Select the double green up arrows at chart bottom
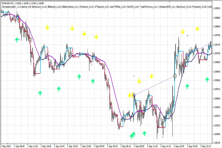Screen dimensions: 222x148 132,135
